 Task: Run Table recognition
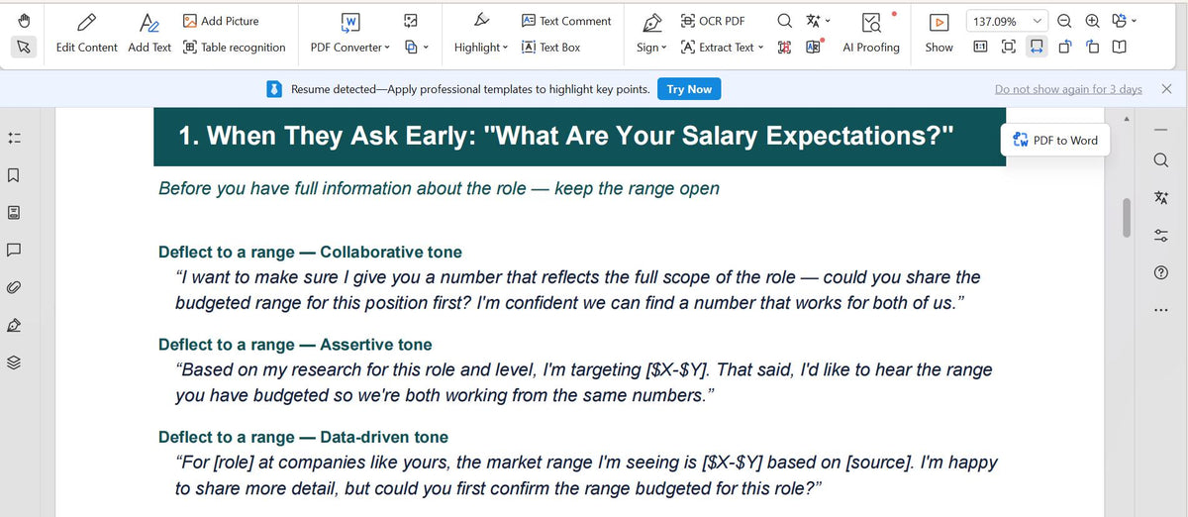(x=235, y=47)
